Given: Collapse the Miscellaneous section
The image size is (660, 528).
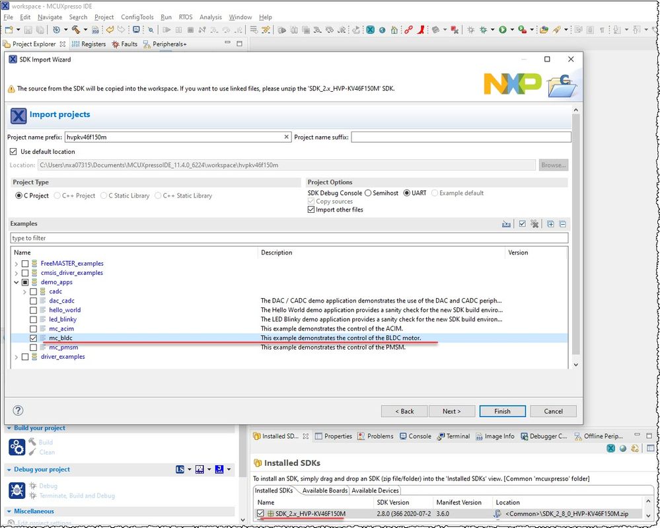Looking at the screenshot, I should [x=9, y=511].
